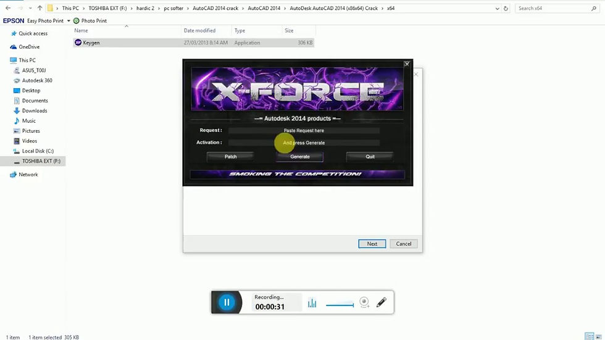
Task: Pause the screen recording
Action: [227, 302]
